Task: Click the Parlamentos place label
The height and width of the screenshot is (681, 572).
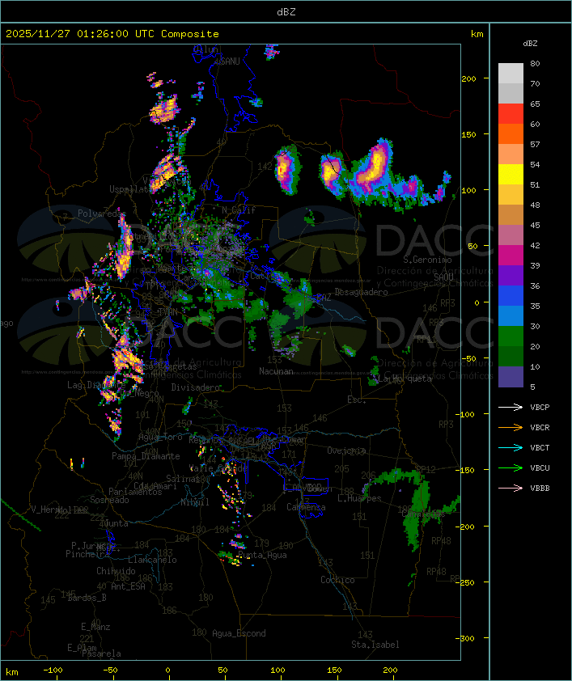Action: tap(135, 492)
